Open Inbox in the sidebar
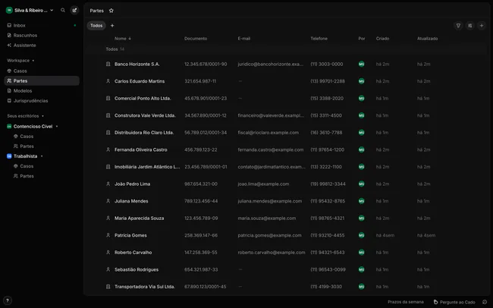The height and width of the screenshot is (308, 493). coord(42,26)
